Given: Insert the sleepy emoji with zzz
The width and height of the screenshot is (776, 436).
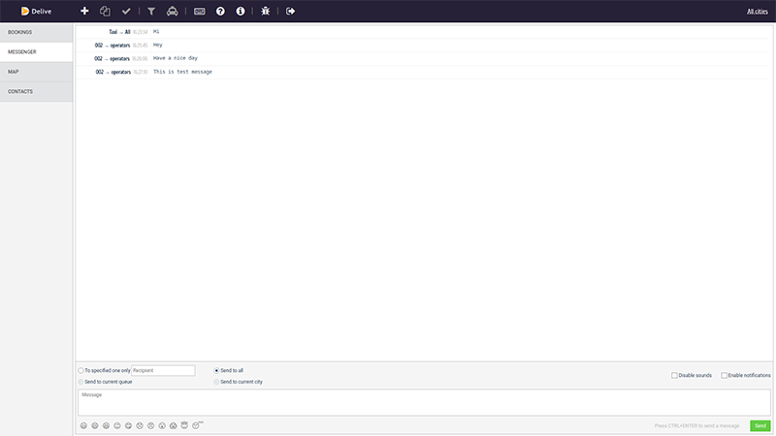Looking at the screenshot, I should [x=197, y=425].
